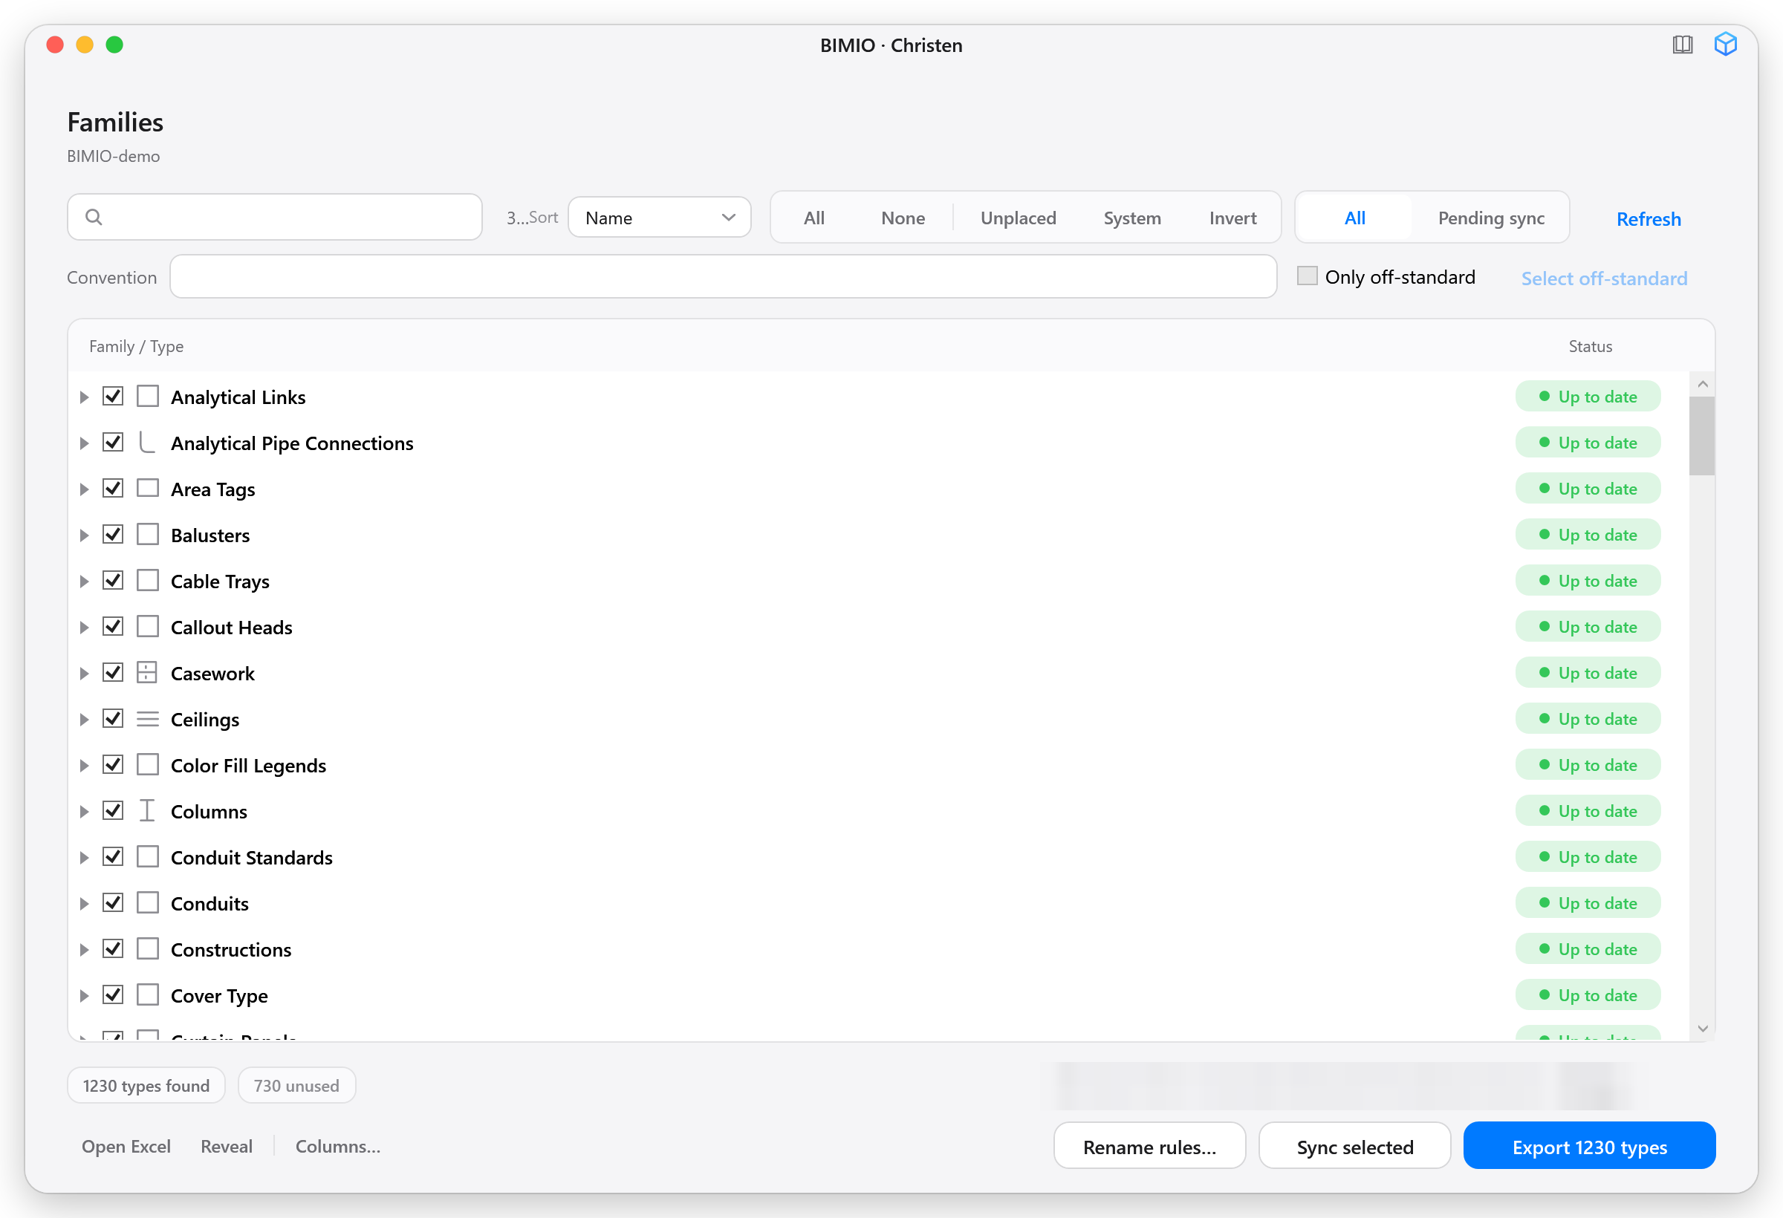Click the blue cube icon in title bar

point(1726,45)
